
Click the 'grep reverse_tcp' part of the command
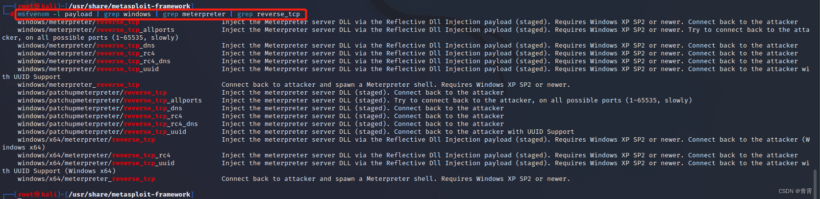(269, 14)
